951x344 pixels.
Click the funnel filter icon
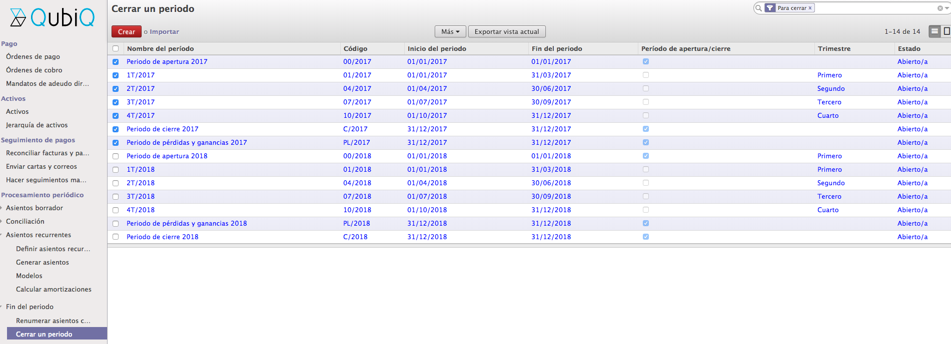(x=770, y=8)
